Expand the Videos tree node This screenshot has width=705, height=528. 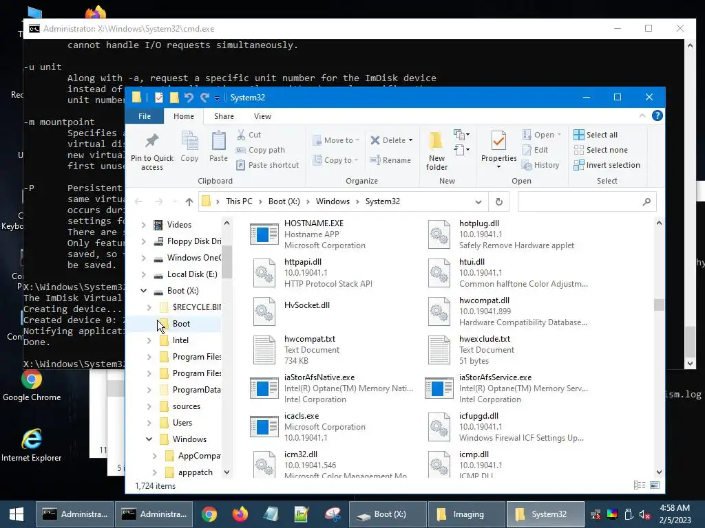pyautogui.click(x=143, y=225)
